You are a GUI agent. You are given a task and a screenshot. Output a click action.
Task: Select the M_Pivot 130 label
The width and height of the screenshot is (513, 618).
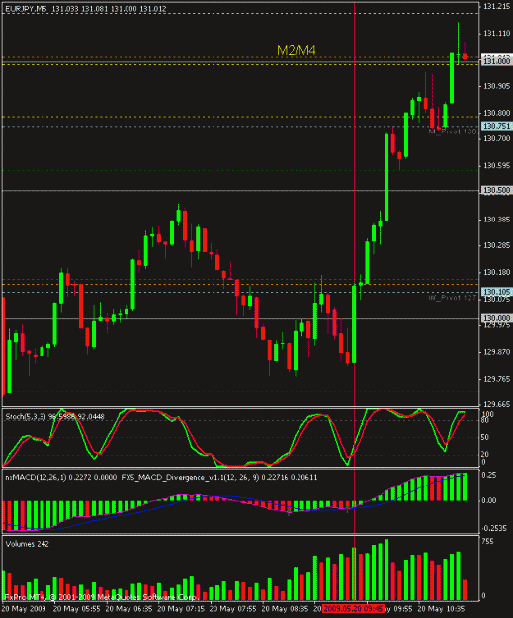click(453, 132)
